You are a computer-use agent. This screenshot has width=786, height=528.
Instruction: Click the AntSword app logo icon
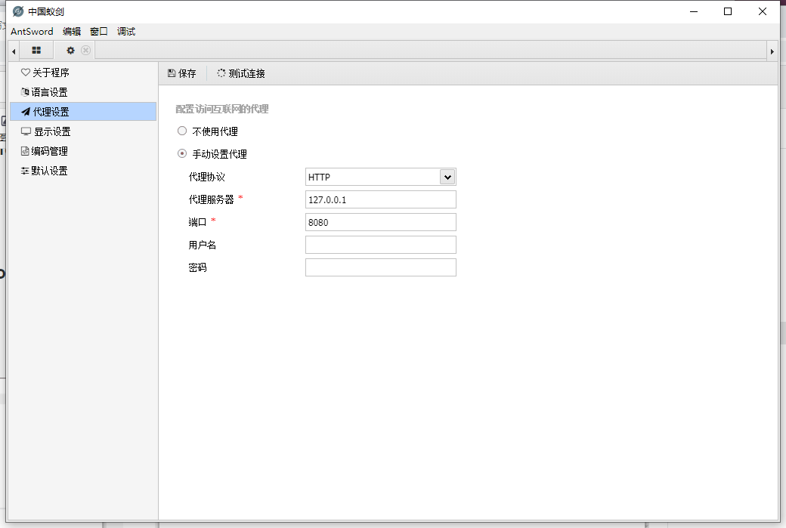18,11
